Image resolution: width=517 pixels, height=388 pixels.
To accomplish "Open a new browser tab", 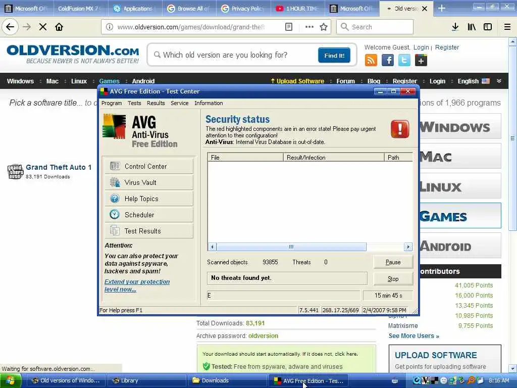I will coord(441,8).
